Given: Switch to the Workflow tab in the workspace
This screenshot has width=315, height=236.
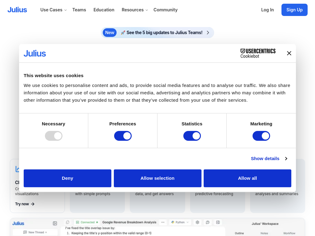Looking at the screenshot, I should tap(289, 233).
